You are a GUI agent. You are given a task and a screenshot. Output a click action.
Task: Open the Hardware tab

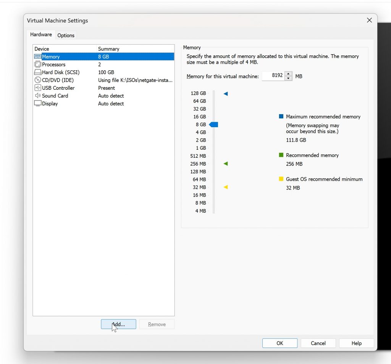tap(41, 35)
